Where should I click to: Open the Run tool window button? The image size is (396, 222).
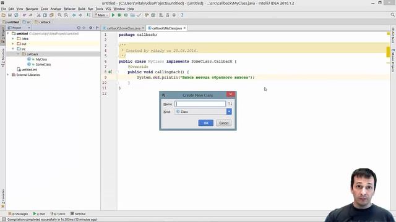click(39, 214)
